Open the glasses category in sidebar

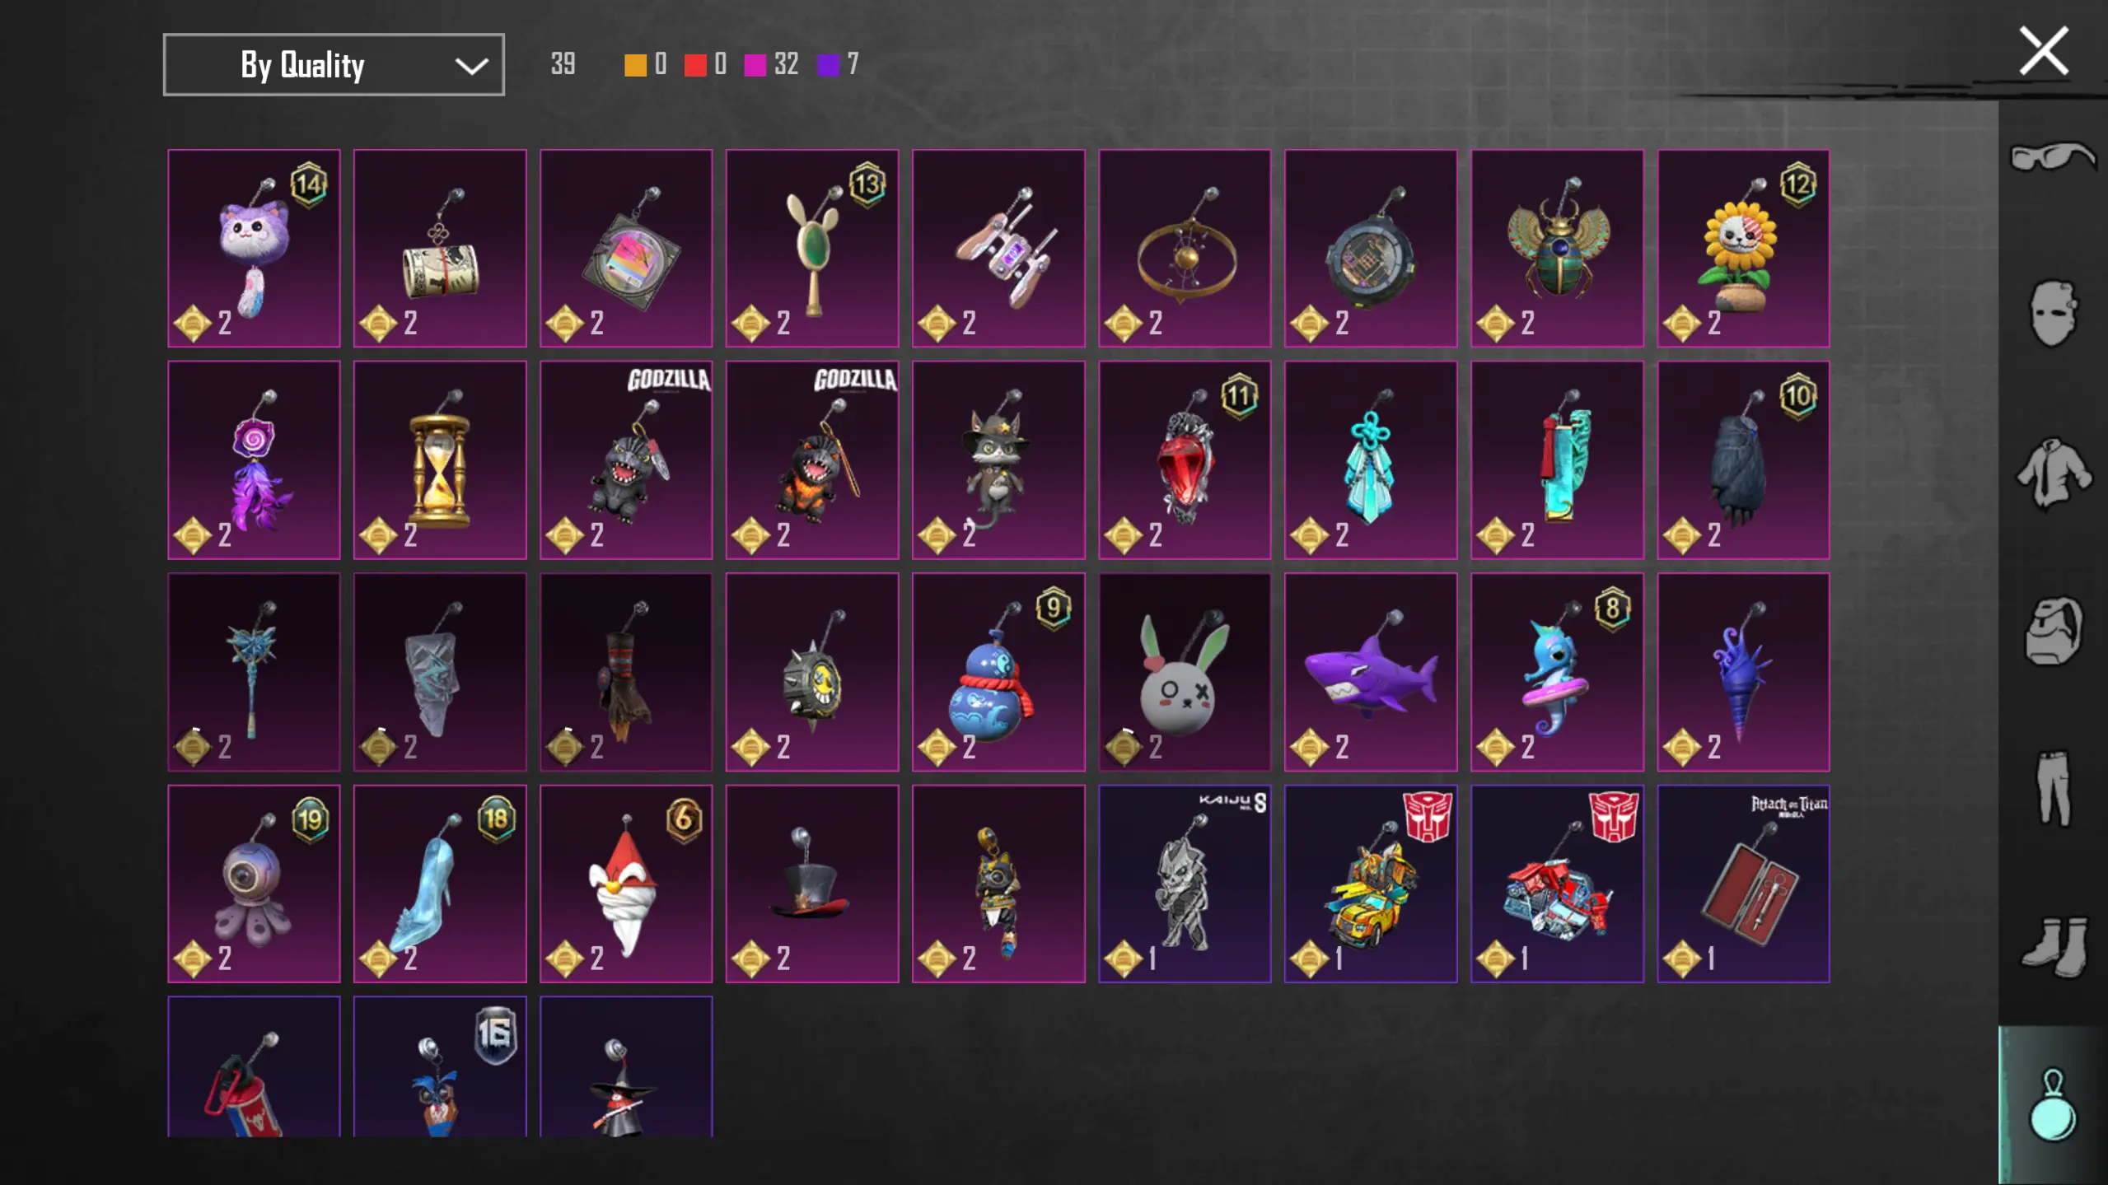point(2052,156)
